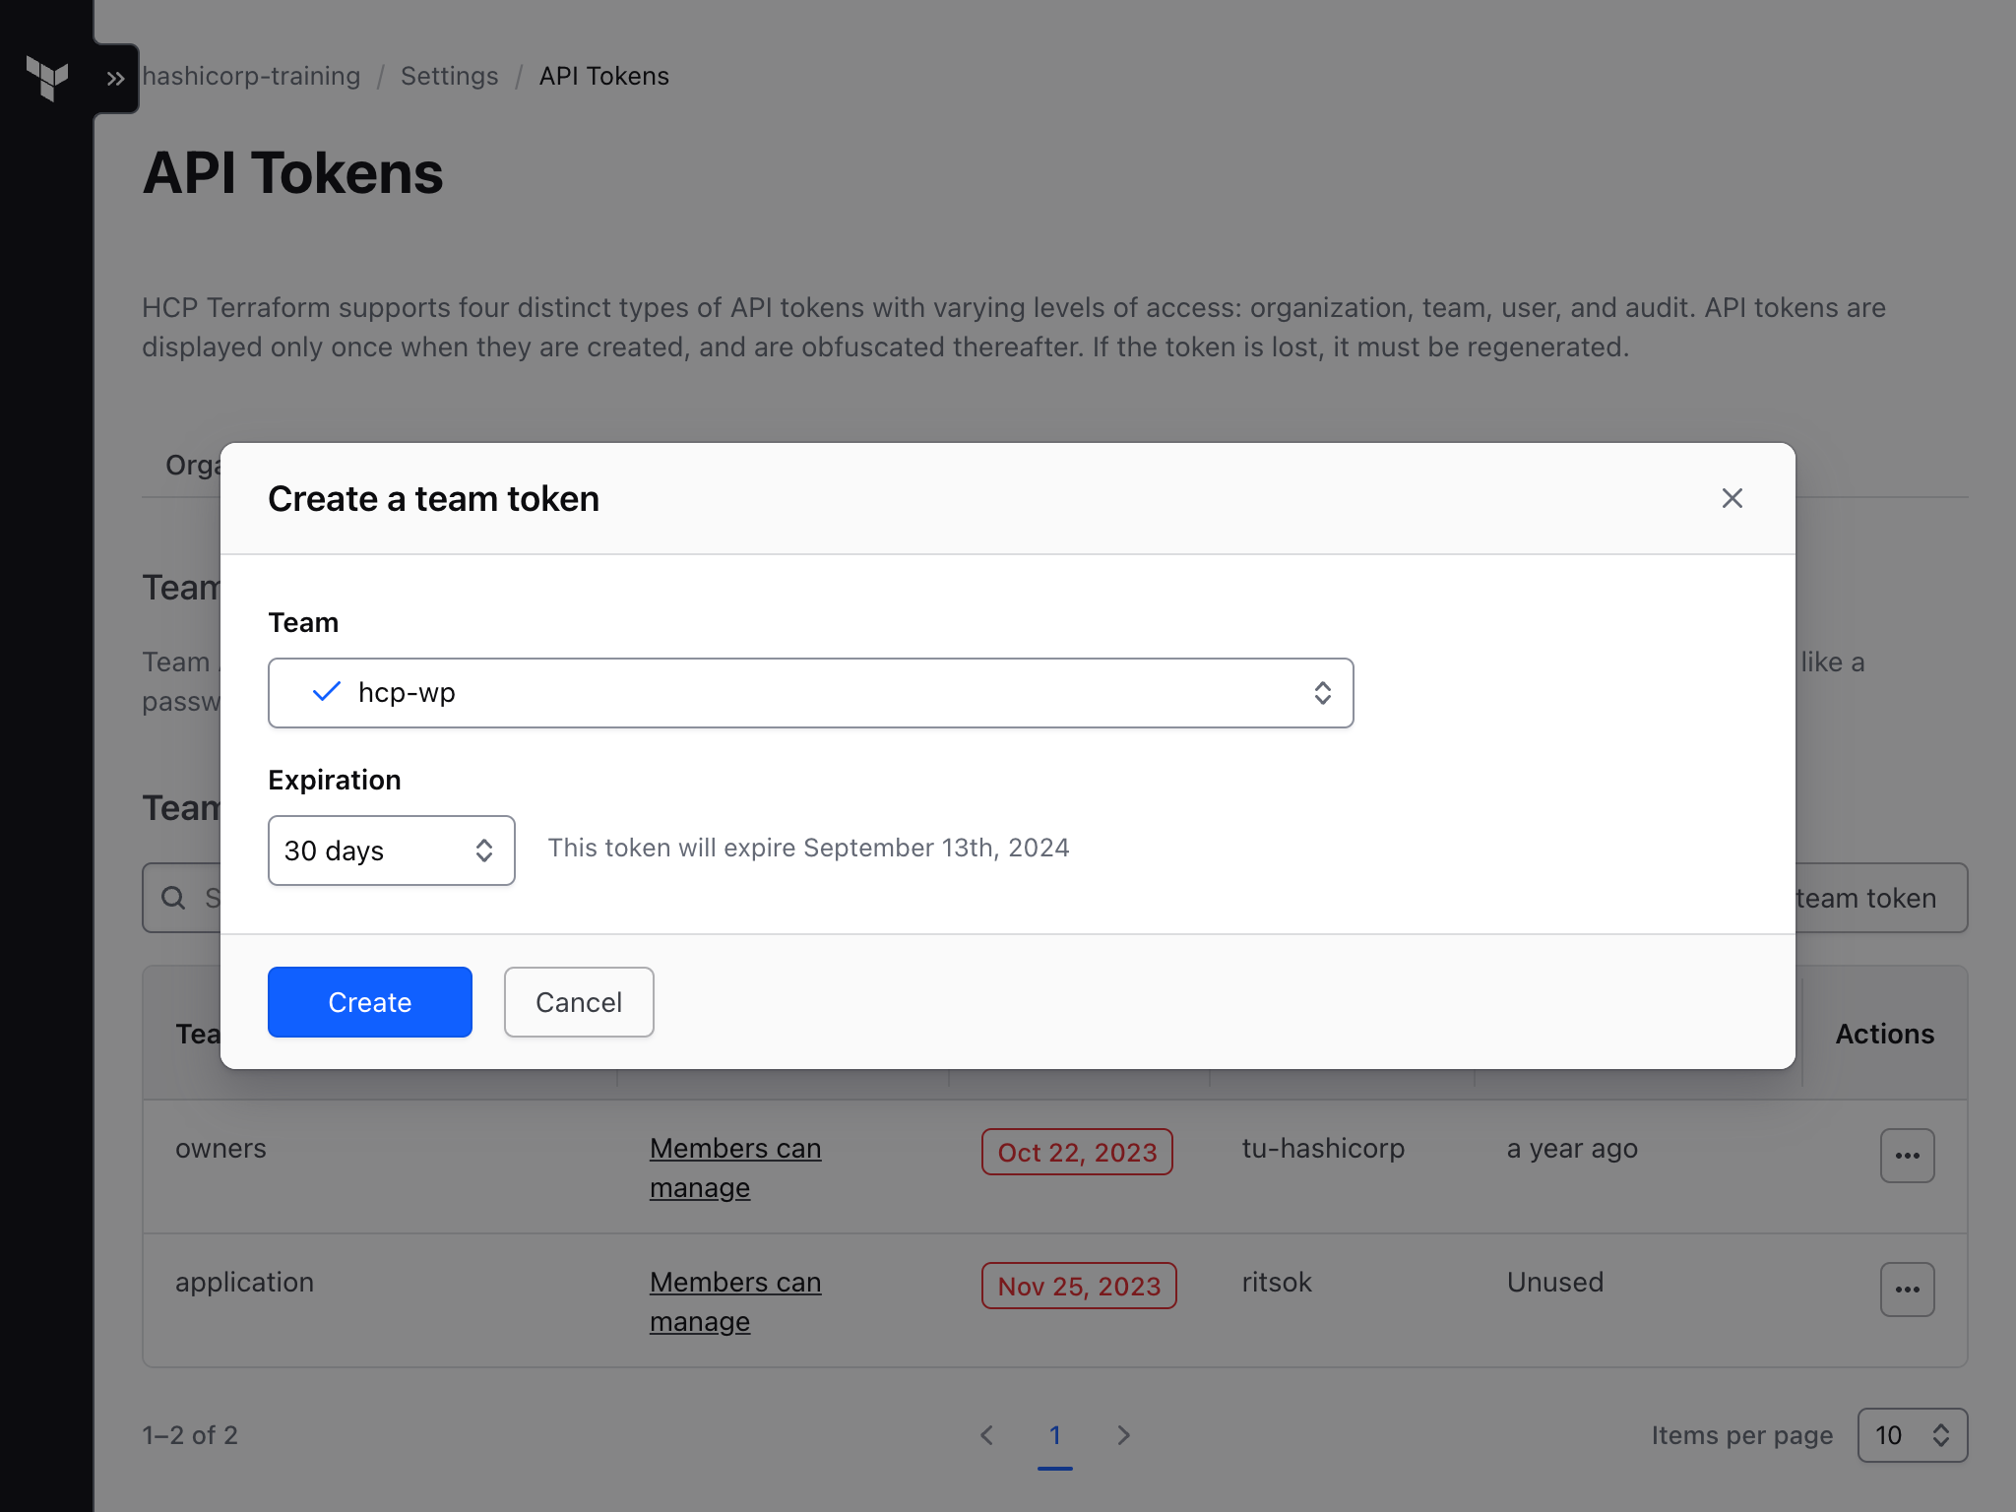Viewport: 2016px width, 1512px height.
Task: Change the Items per page selector
Action: pyautogui.click(x=1911, y=1435)
